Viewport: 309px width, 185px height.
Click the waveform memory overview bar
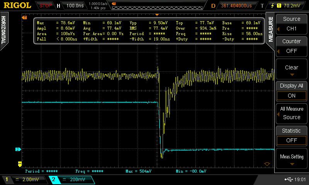(156, 6)
